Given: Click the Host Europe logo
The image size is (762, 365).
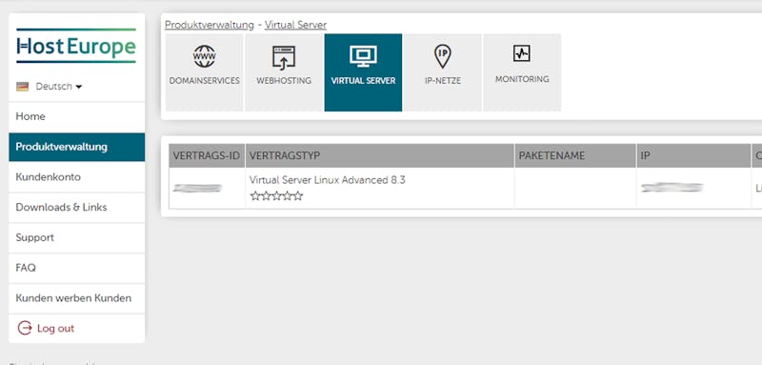Looking at the screenshot, I should [76, 46].
